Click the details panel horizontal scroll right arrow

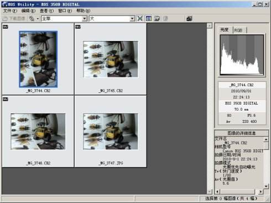click(x=260, y=191)
